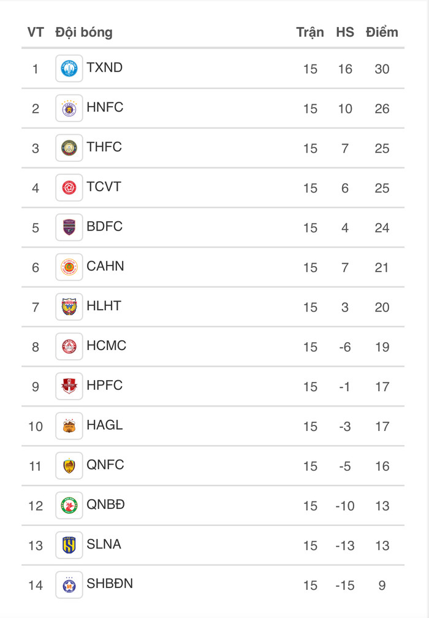Select the HLHT team crest
Image resolution: width=429 pixels, height=618 pixels.
click(x=69, y=307)
